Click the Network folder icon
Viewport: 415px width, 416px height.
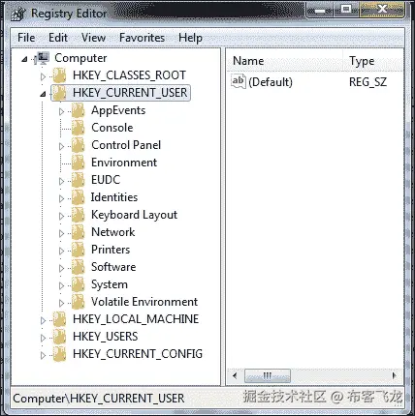[x=78, y=232]
